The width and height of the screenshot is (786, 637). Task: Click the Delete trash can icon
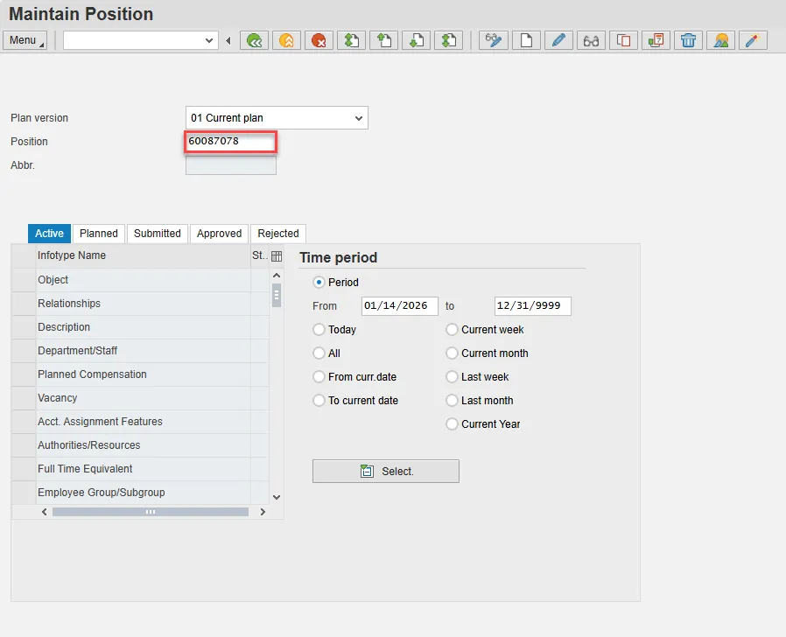tap(689, 40)
